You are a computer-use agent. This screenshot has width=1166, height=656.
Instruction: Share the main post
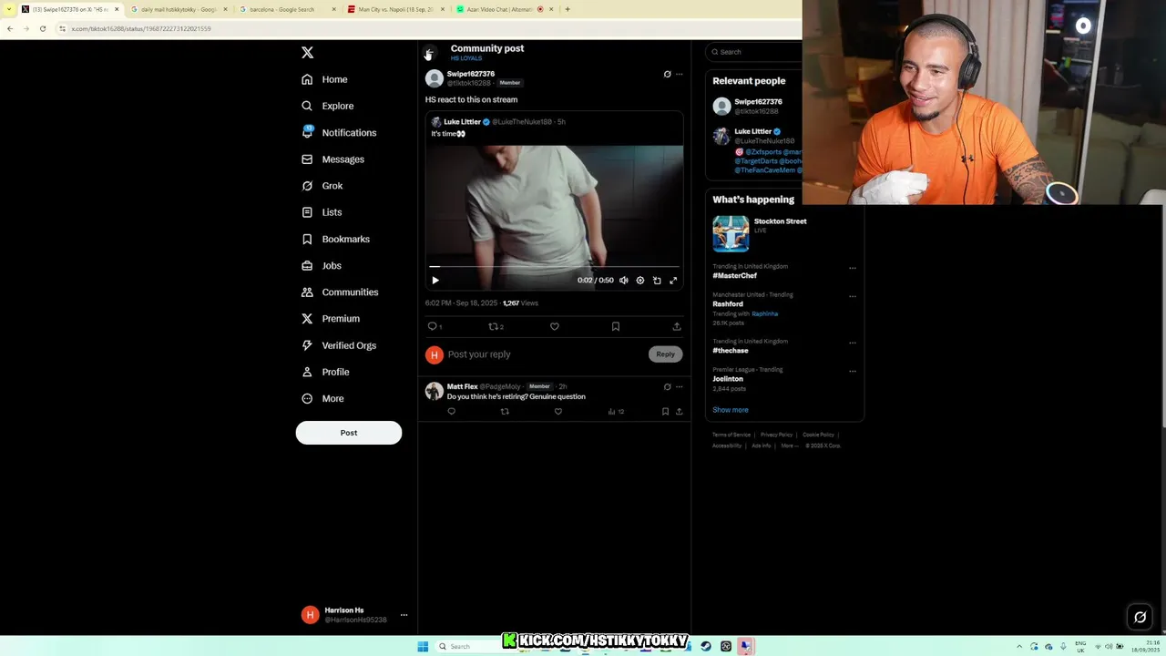[x=677, y=326]
